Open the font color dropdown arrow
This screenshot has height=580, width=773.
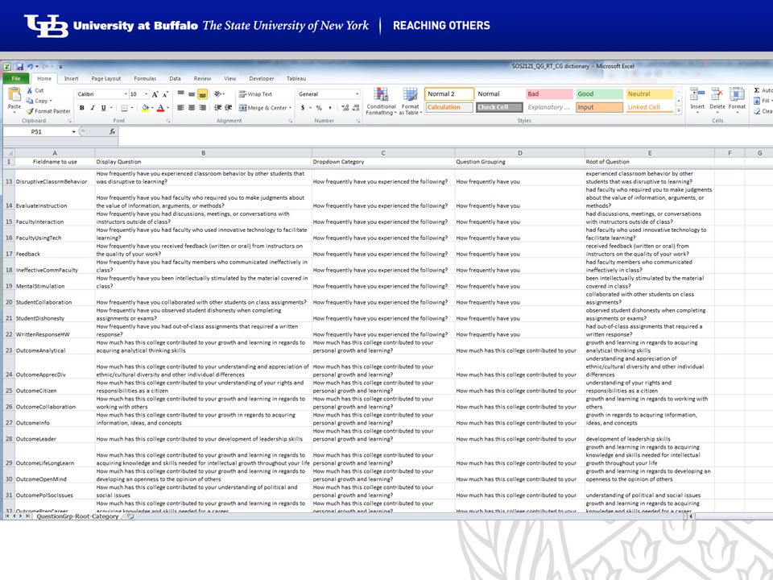pos(167,107)
